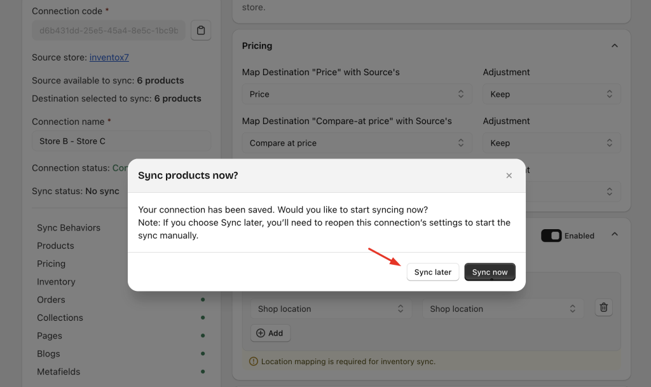Open Price adjustment Keep dropdown
Viewport: 651px width, 387px height.
551,94
